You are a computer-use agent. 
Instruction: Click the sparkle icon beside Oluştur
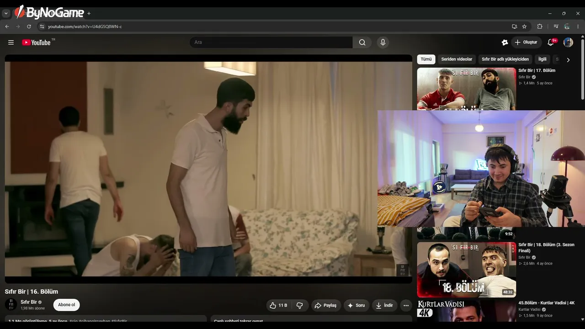pos(505,42)
